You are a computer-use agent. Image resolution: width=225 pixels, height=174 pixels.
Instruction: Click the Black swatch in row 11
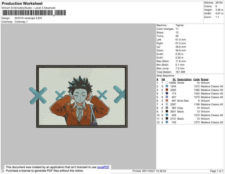point(167,118)
